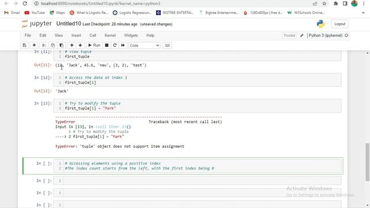Go back in browser history
The image size is (370, 208).
pyautogui.click(x=6, y=3)
